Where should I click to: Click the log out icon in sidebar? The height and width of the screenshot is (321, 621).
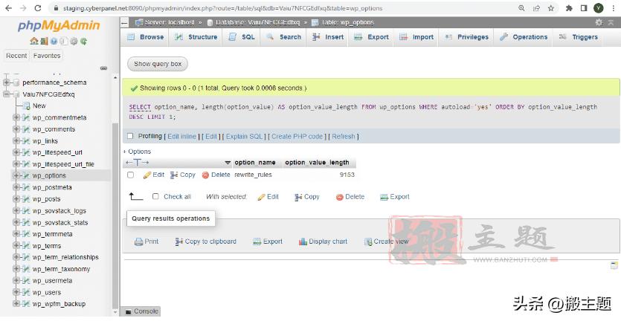[x=44, y=41]
